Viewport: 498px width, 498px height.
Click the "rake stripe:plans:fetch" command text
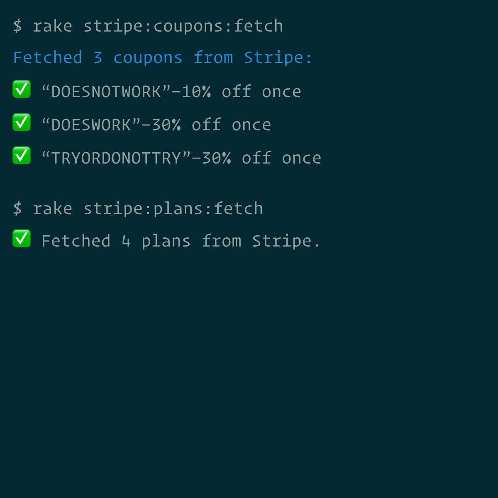coord(148,209)
